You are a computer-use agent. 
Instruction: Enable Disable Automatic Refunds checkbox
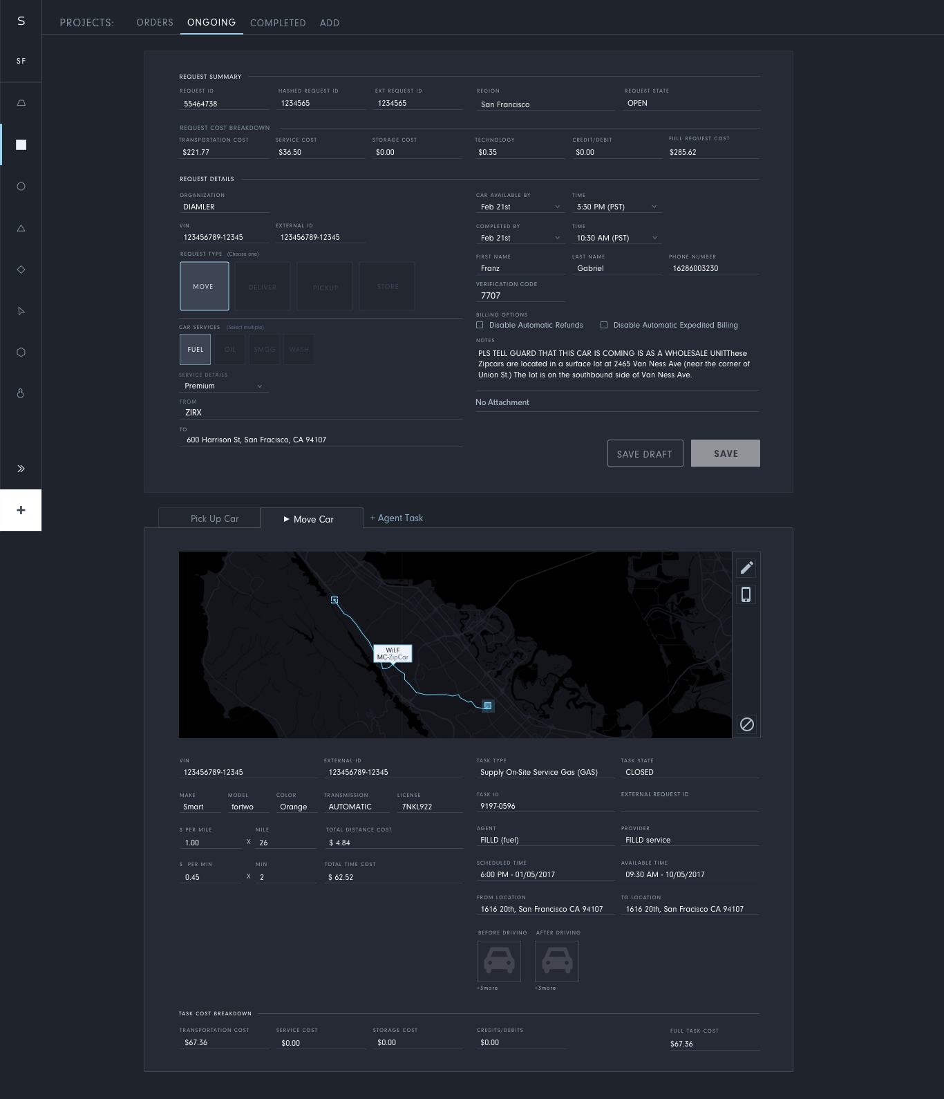click(x=480, y=325)
